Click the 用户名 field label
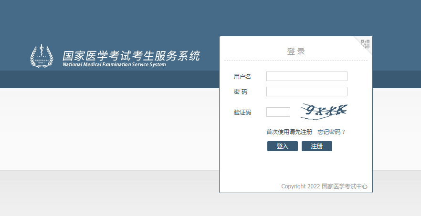This screenshot has height=216, width=421. tap(242, 77)
